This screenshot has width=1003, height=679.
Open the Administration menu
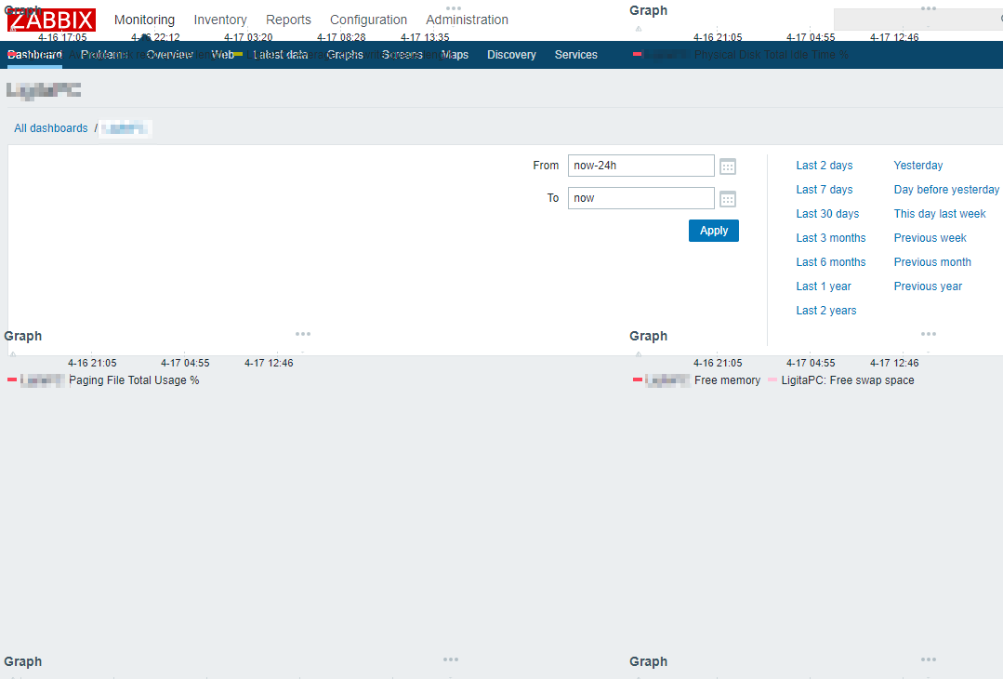point(467,20)
